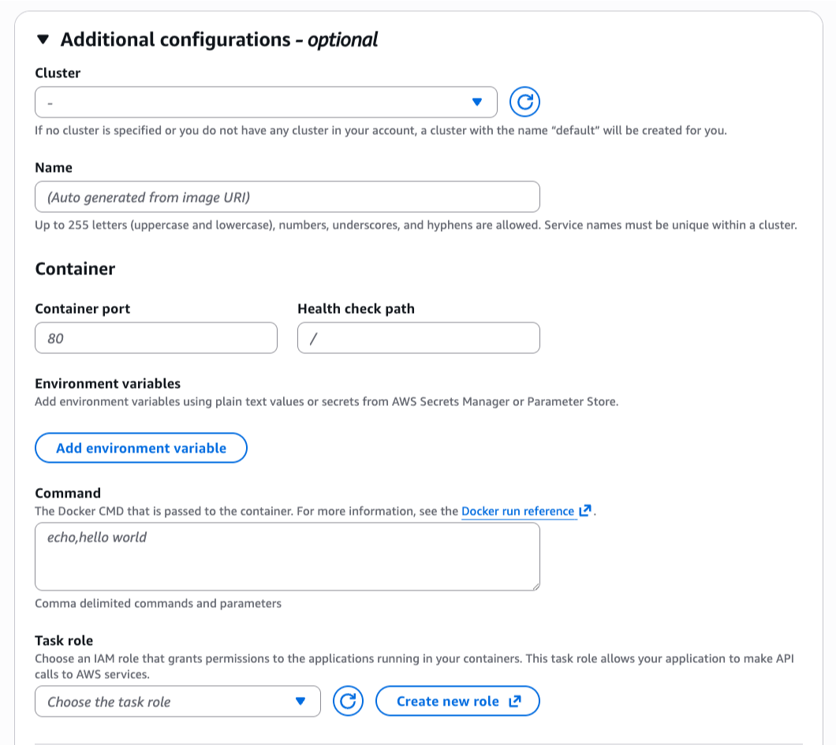Click inside the Command text area
Screen dimensions: 836x745
click(287, 557)
